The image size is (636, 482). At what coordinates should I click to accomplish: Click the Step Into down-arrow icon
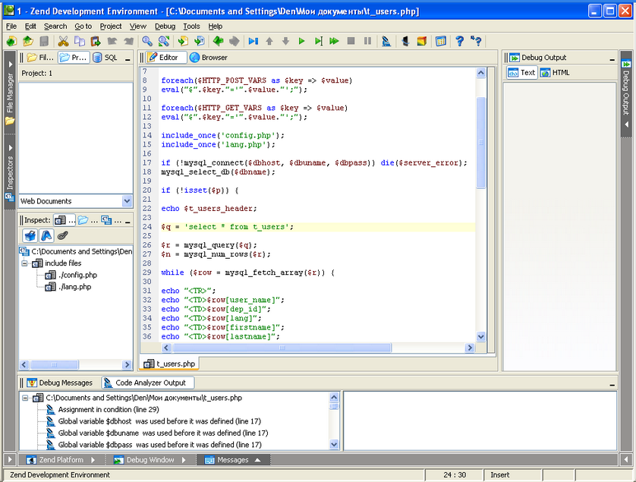[285, 41]
